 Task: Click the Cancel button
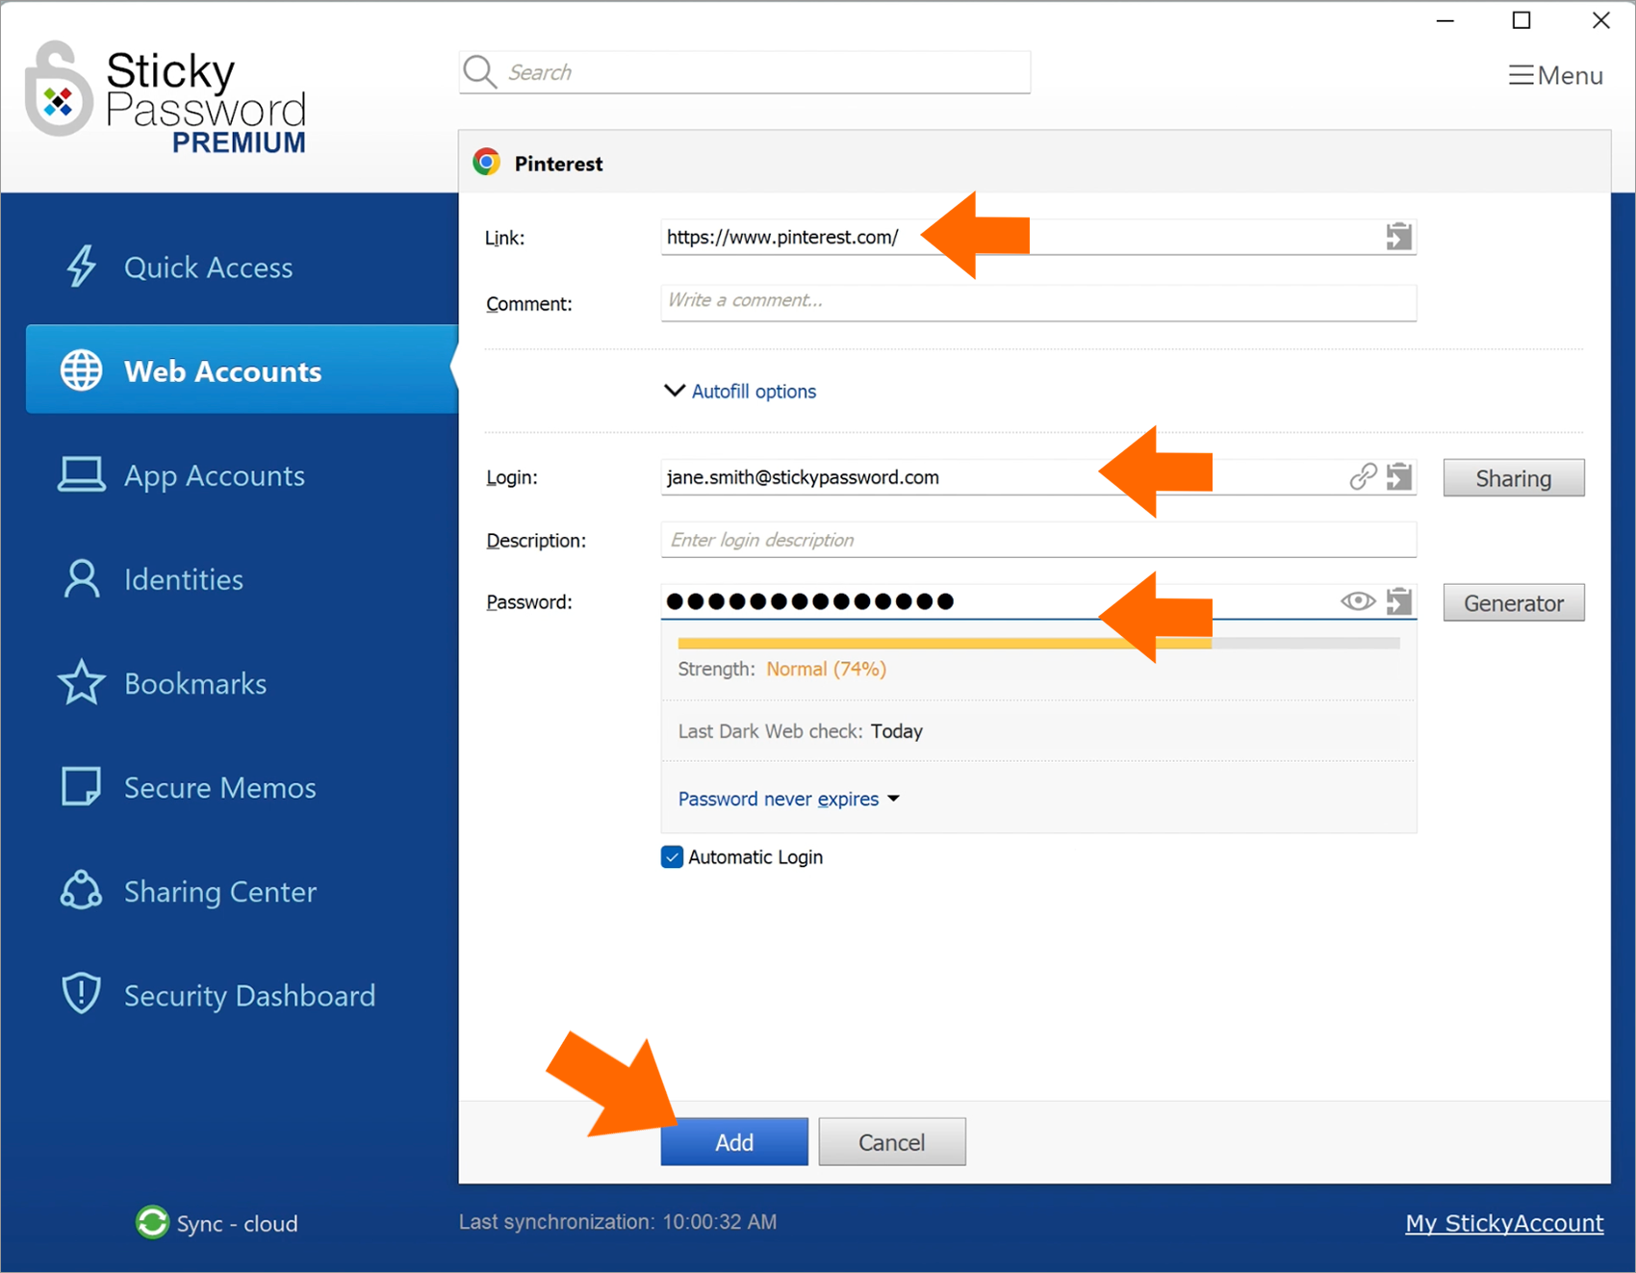point(892,1141)
